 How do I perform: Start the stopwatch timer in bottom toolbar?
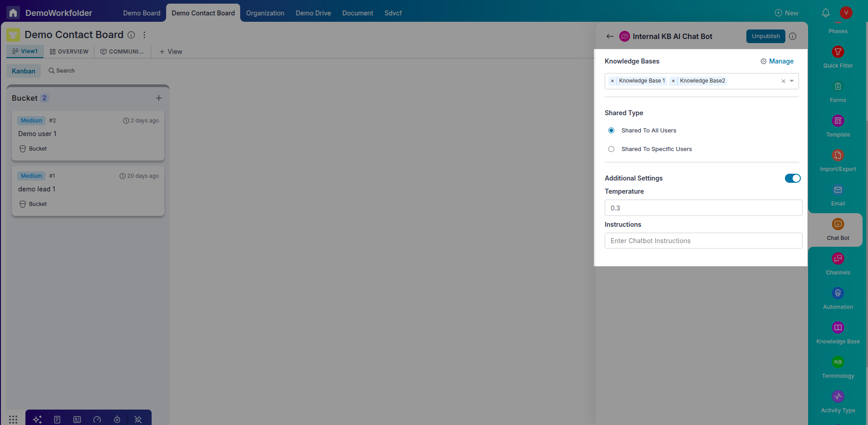(117, 420)
